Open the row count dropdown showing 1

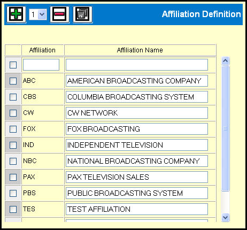click(x=38, y=14)
